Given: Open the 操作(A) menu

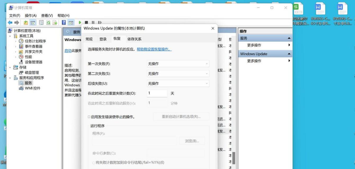Looking at the screenshot, I should 31,16.
